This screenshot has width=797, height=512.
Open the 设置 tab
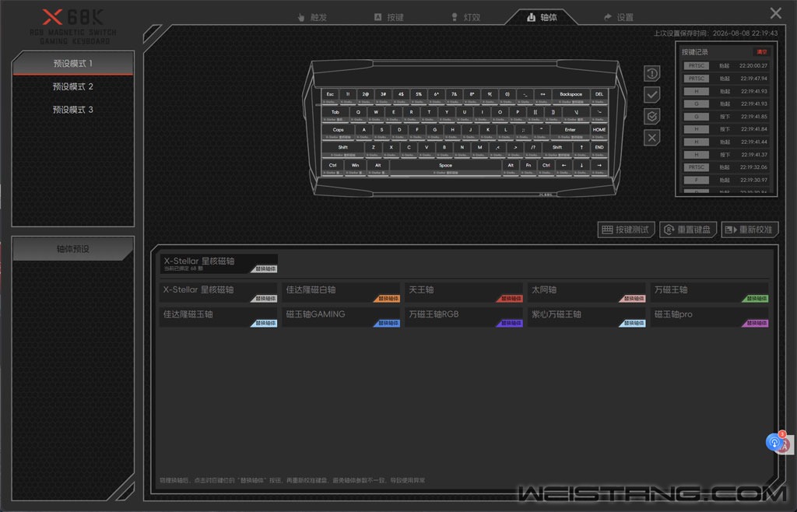coord(619,17)
